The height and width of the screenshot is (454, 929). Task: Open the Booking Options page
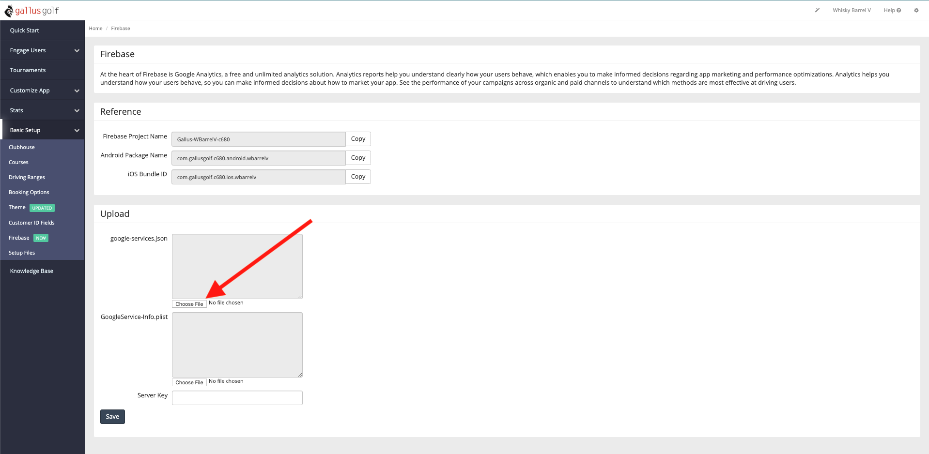point(29,192)
